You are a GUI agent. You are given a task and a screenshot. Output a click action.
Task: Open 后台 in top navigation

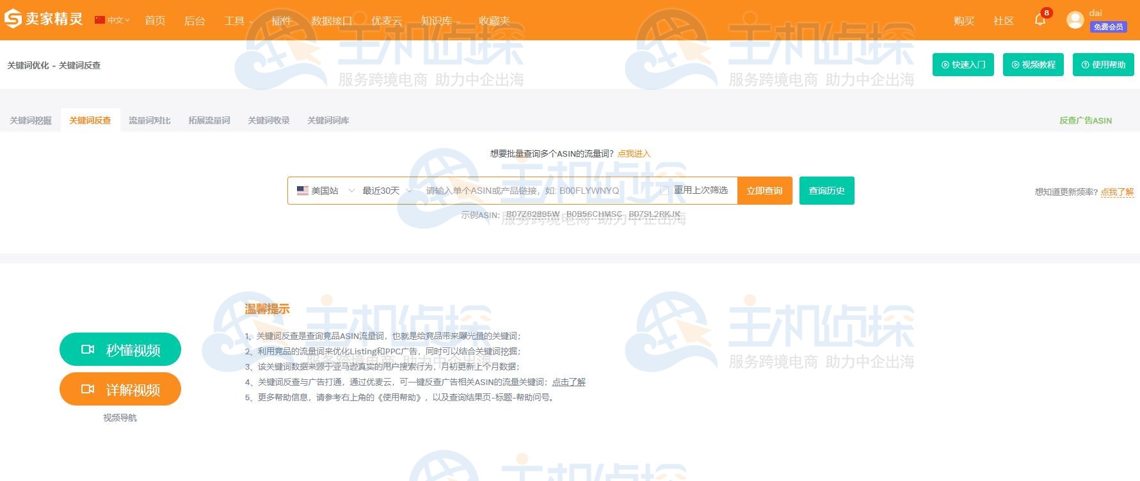tap(195, 20)
